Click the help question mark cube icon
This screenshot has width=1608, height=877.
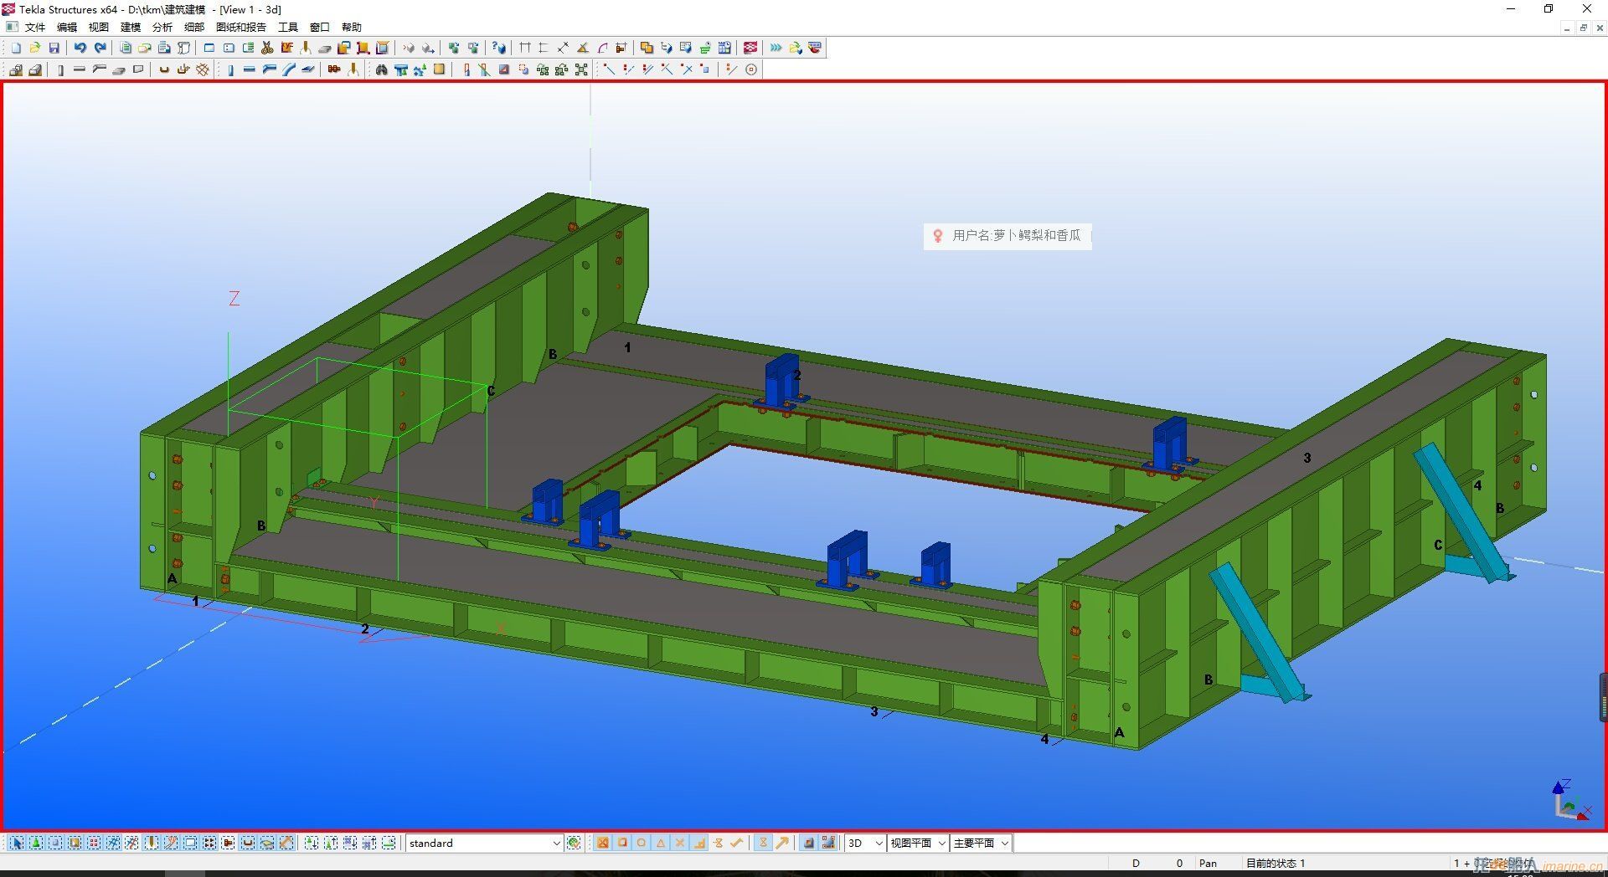(x=498, y=48)
